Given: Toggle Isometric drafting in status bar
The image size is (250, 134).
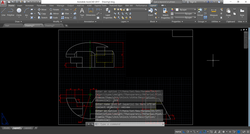Looking at the screenshot, I should 194,132.
